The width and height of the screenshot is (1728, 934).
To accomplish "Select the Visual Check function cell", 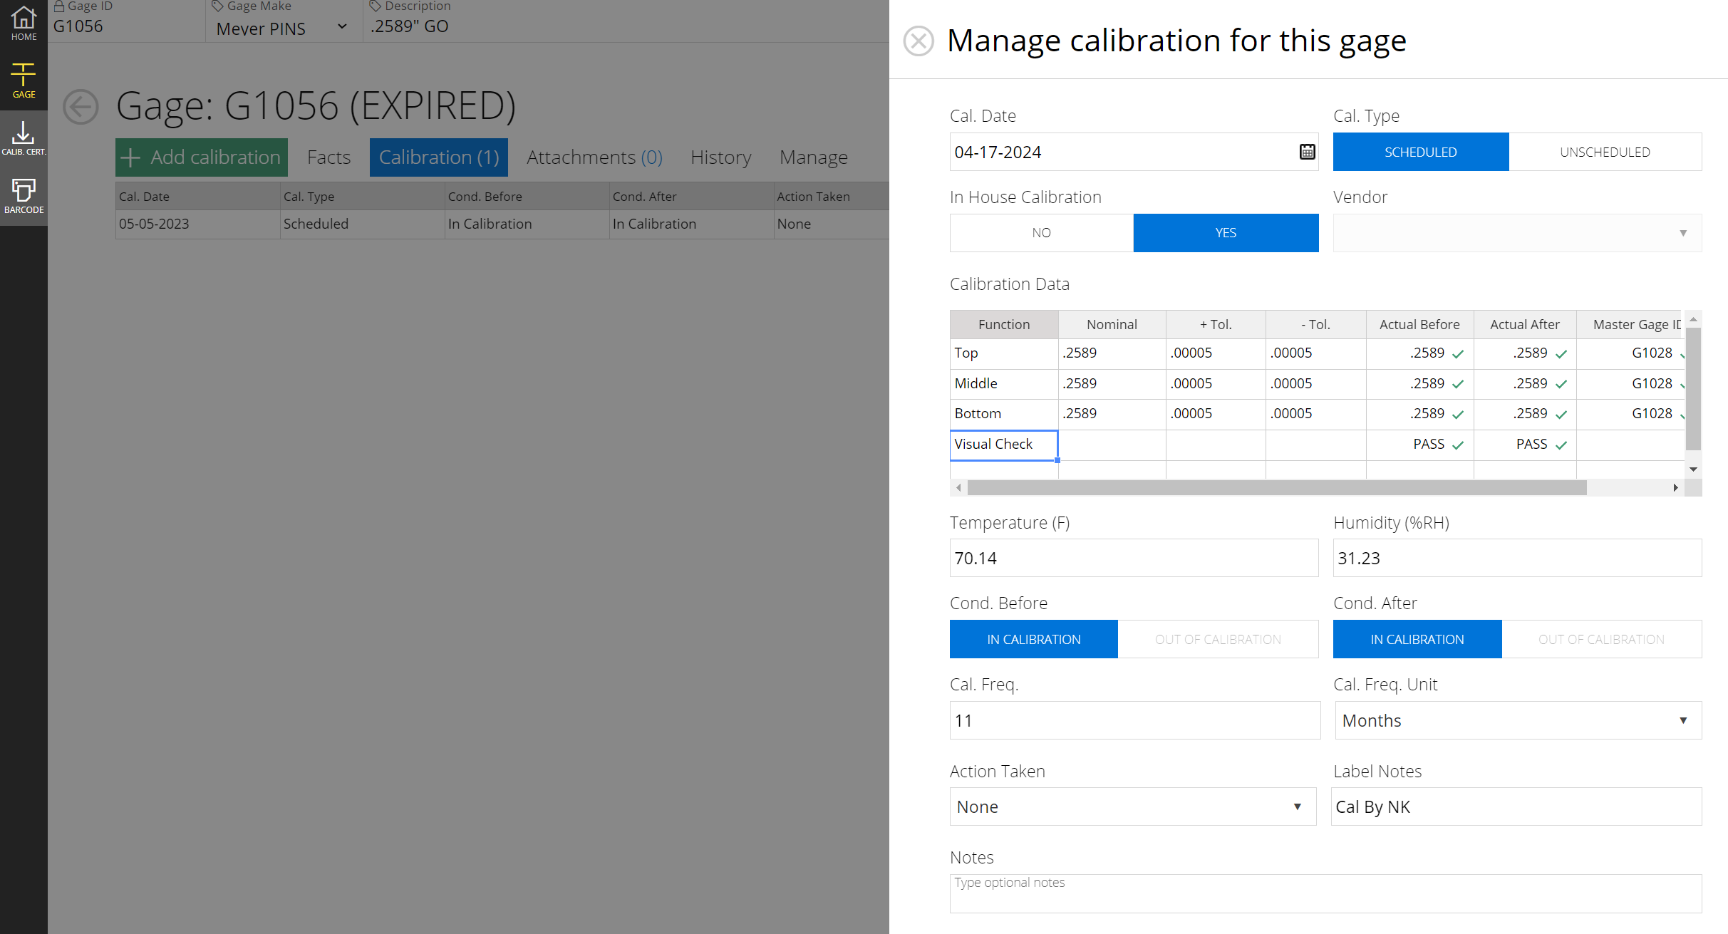I will 1004,445.
